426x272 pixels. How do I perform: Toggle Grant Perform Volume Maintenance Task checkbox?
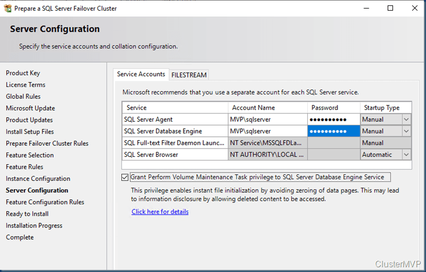[125, 177]
